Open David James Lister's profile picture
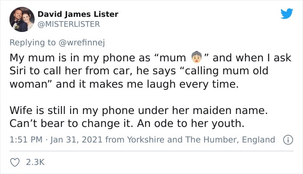Image resolution: width=303 pixels, height=174 pixels. 22,19
